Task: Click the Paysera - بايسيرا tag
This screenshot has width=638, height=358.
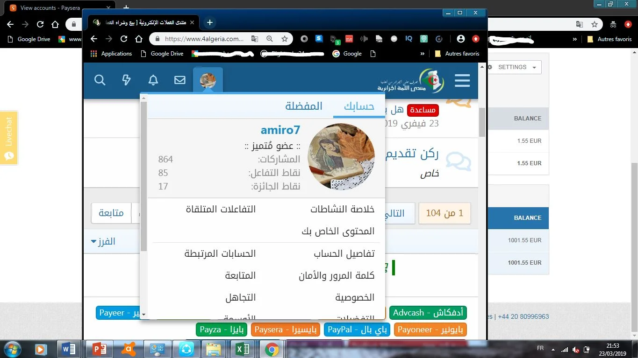Action: click(x=285, y=330)
